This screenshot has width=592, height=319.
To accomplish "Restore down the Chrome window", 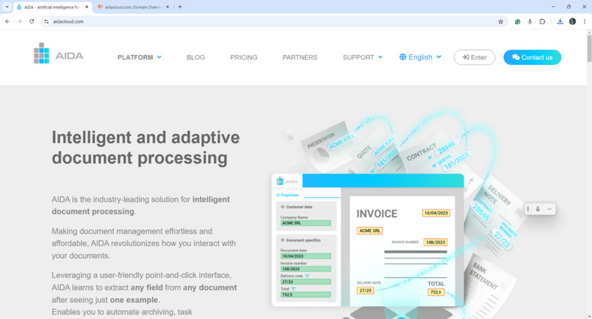I will [569, 7].
